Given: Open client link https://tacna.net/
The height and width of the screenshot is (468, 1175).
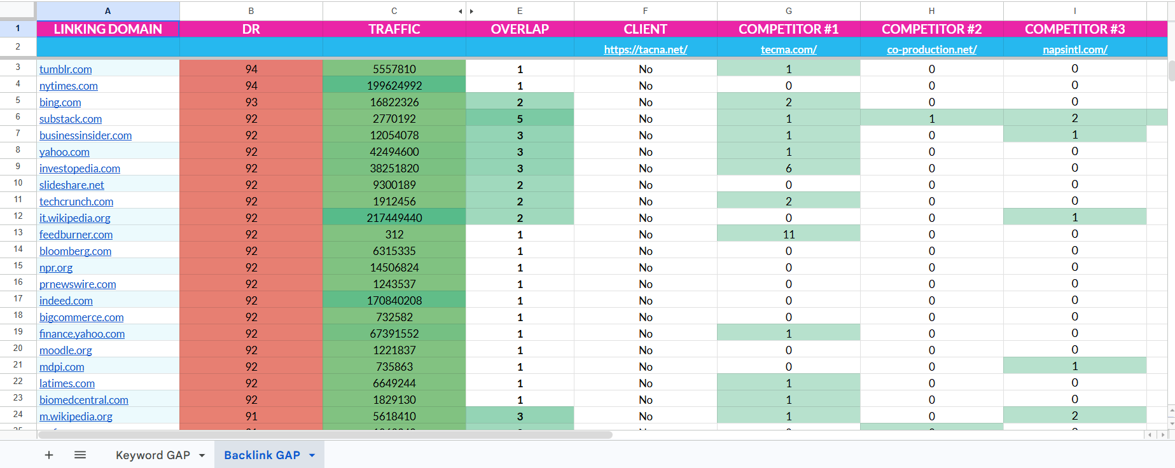Looking at the screenshot, I should coord(646,49).
